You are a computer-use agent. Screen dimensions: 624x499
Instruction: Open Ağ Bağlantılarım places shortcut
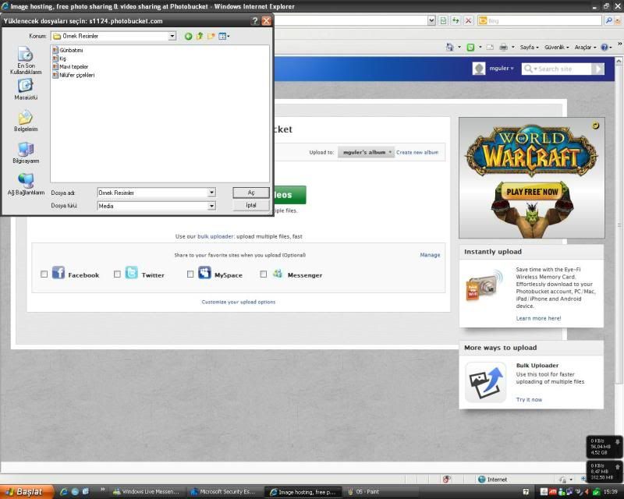point(26,184)
